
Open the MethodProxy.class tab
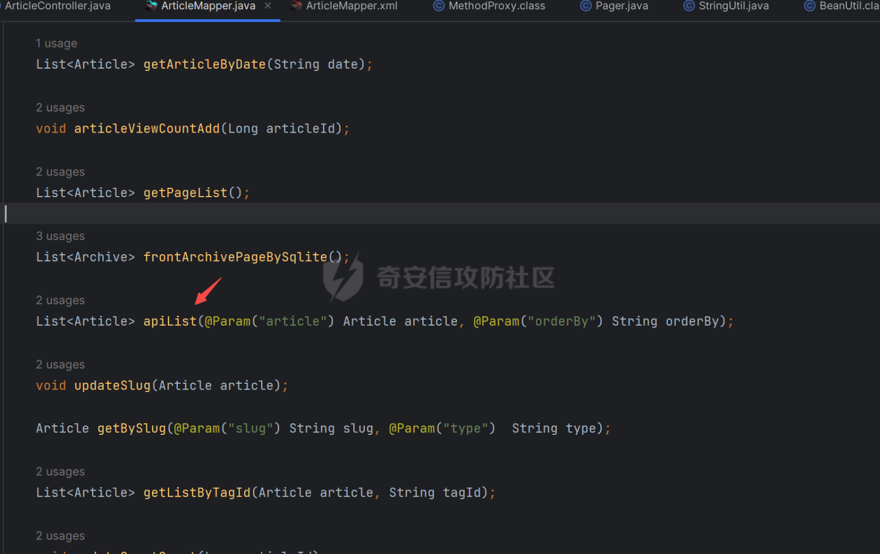pyautogui.click(x=496, y=6)
